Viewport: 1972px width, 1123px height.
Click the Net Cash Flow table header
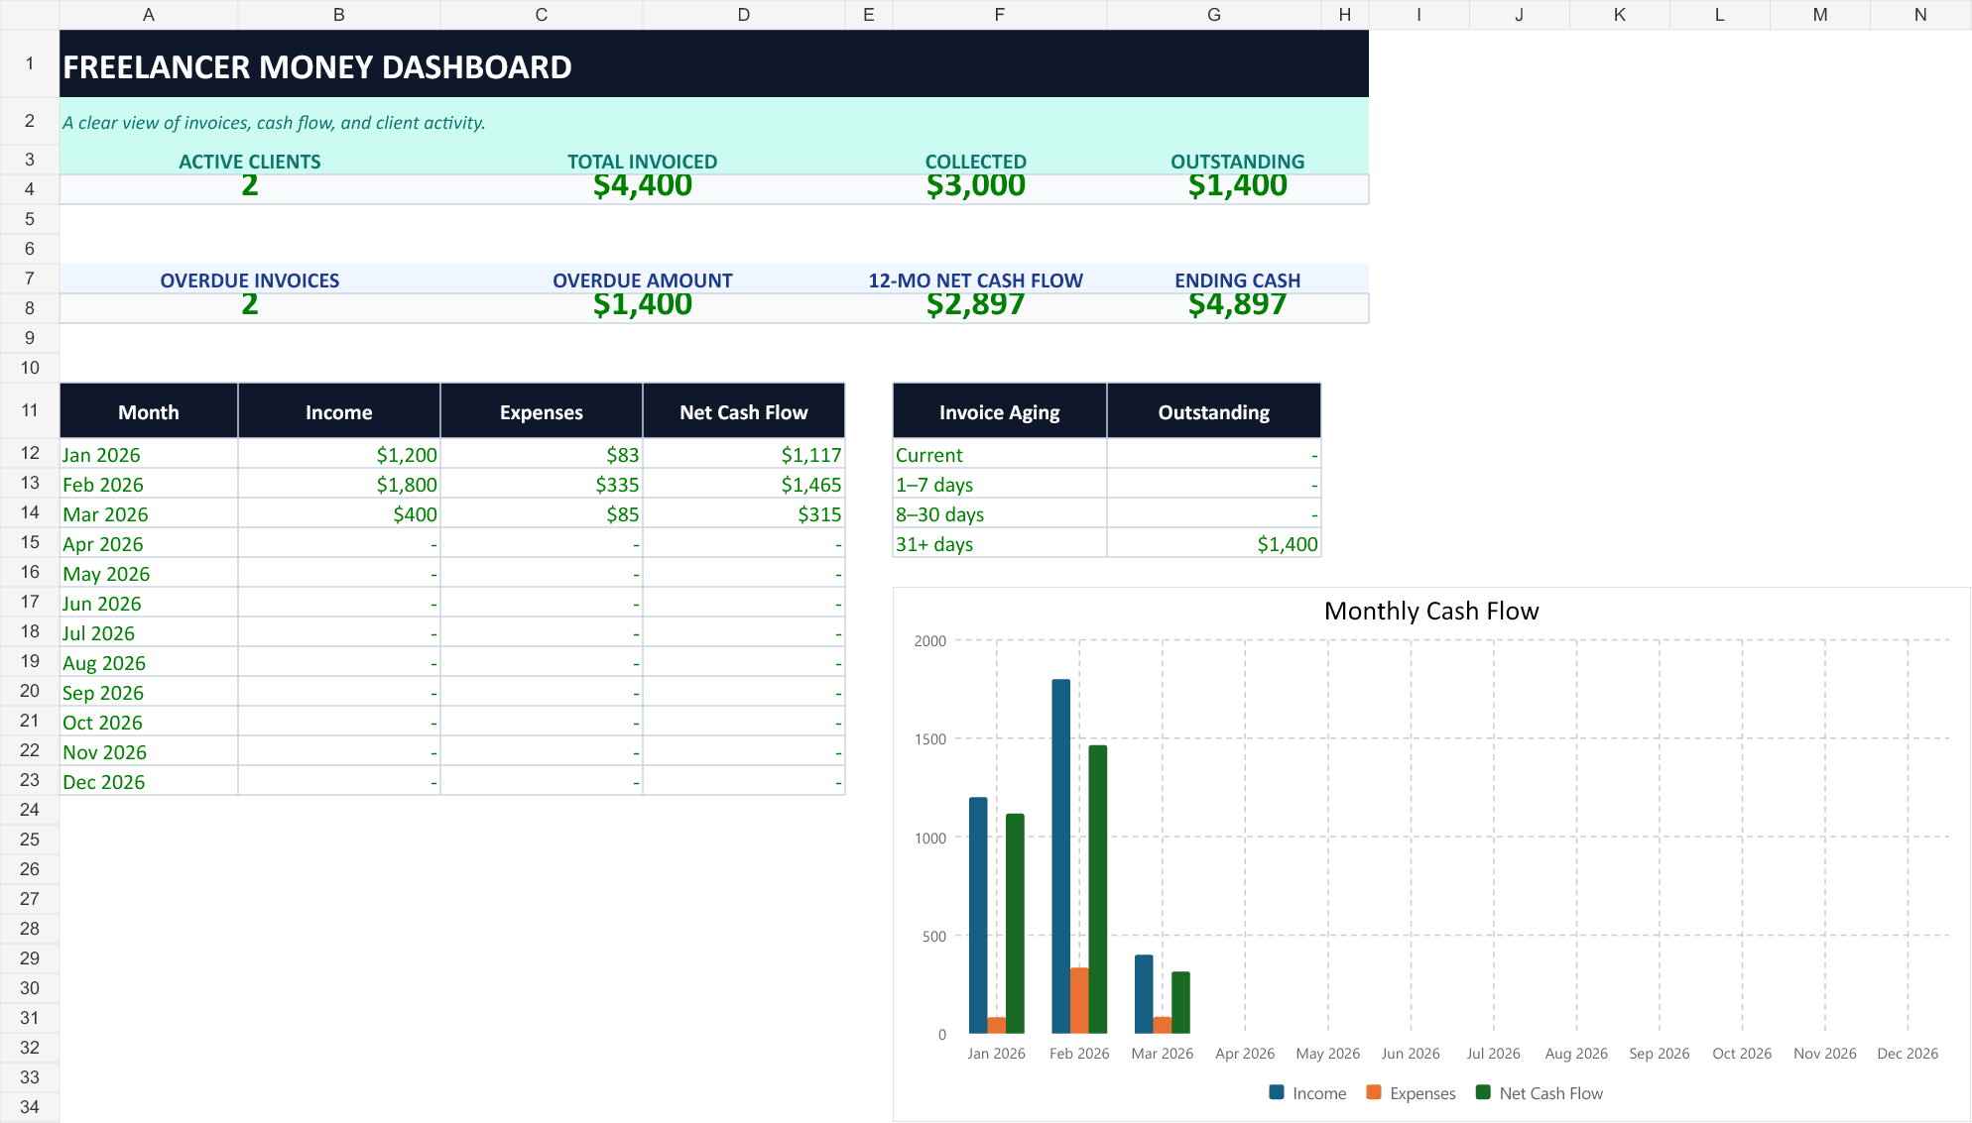click(744, 411)
